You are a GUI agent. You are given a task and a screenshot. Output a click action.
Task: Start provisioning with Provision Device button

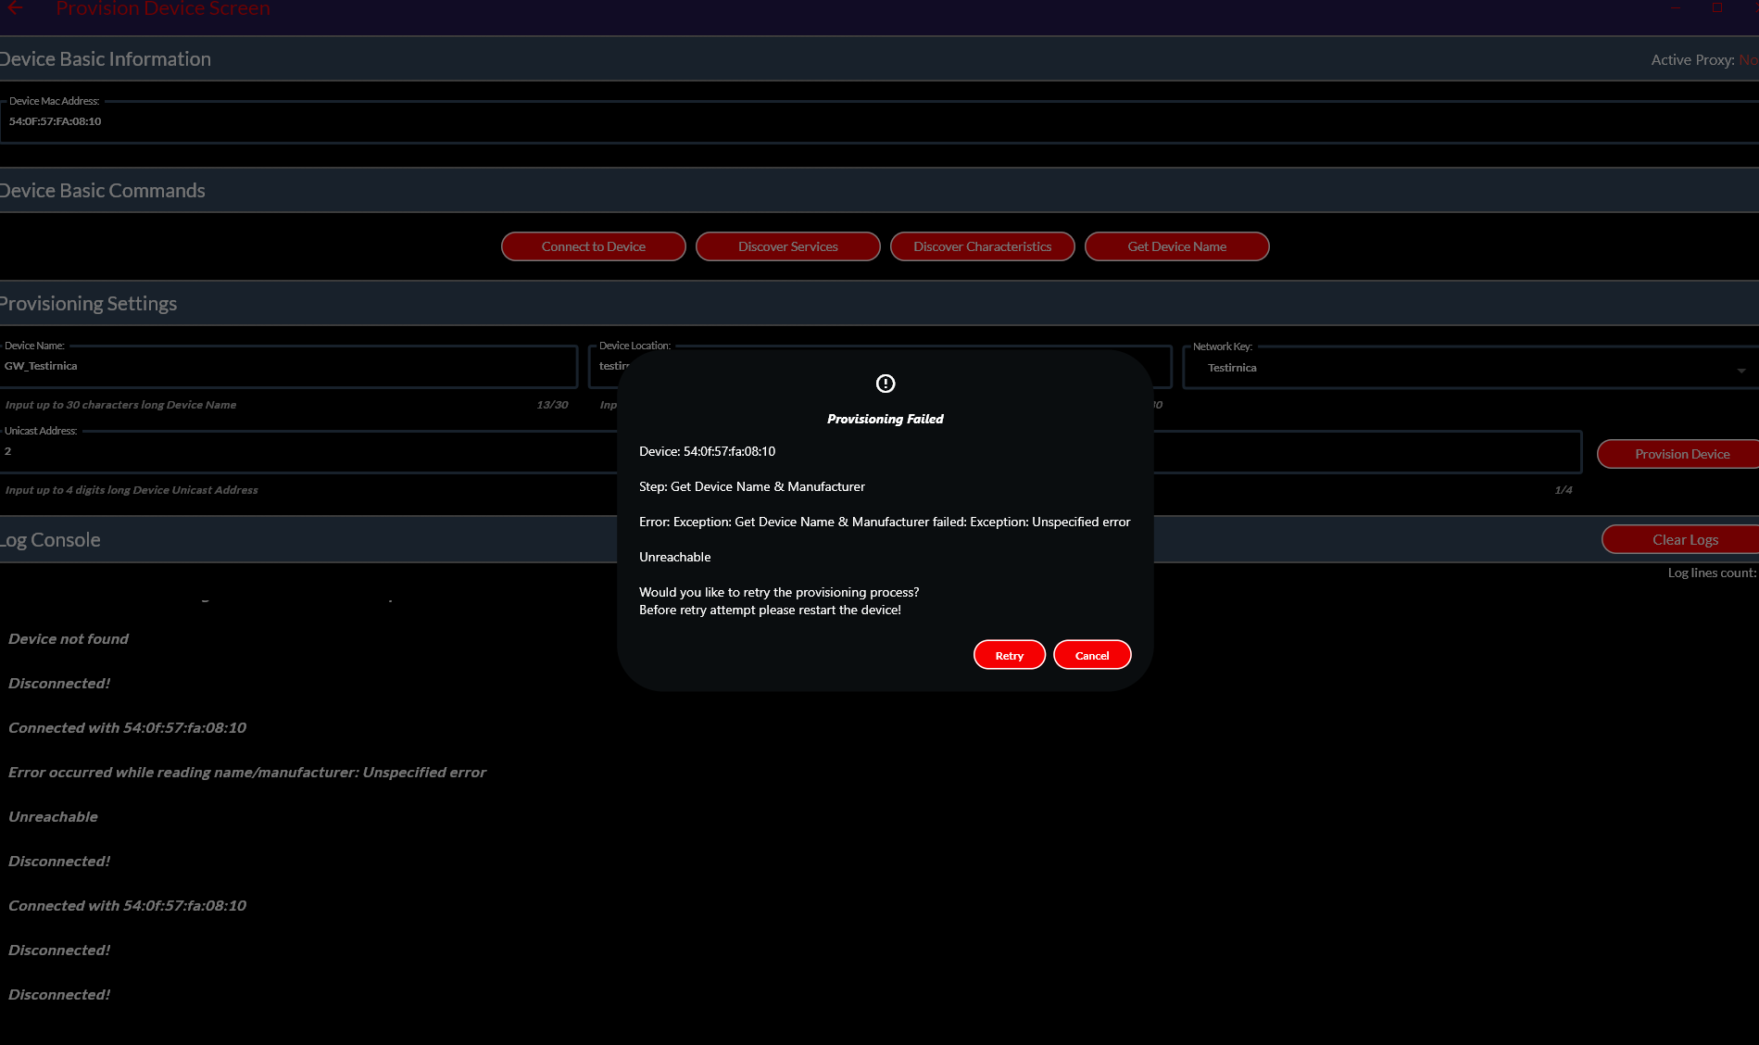pyautogui.click(x=1681, y=454)
